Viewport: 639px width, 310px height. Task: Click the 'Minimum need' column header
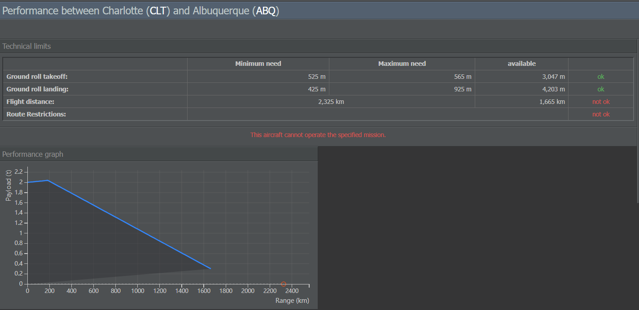click(x=258, y=64)
